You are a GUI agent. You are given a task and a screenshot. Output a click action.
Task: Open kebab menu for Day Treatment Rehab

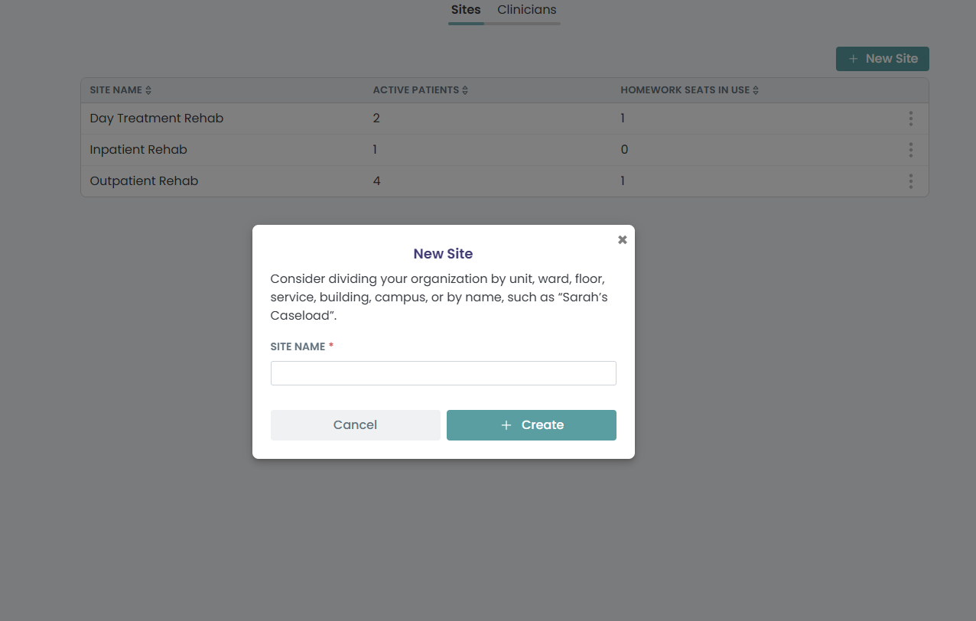(910, 119)
